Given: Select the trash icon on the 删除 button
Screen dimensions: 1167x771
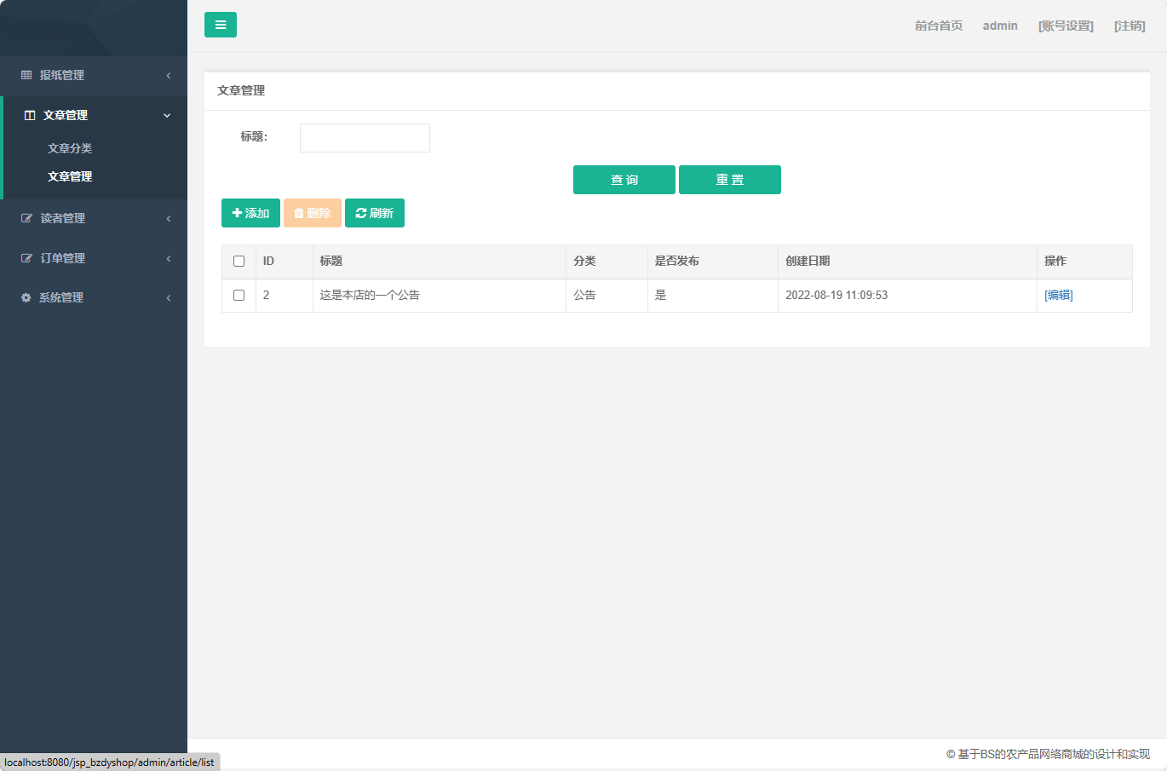Looking at the screenshot, I should [297, 213].
